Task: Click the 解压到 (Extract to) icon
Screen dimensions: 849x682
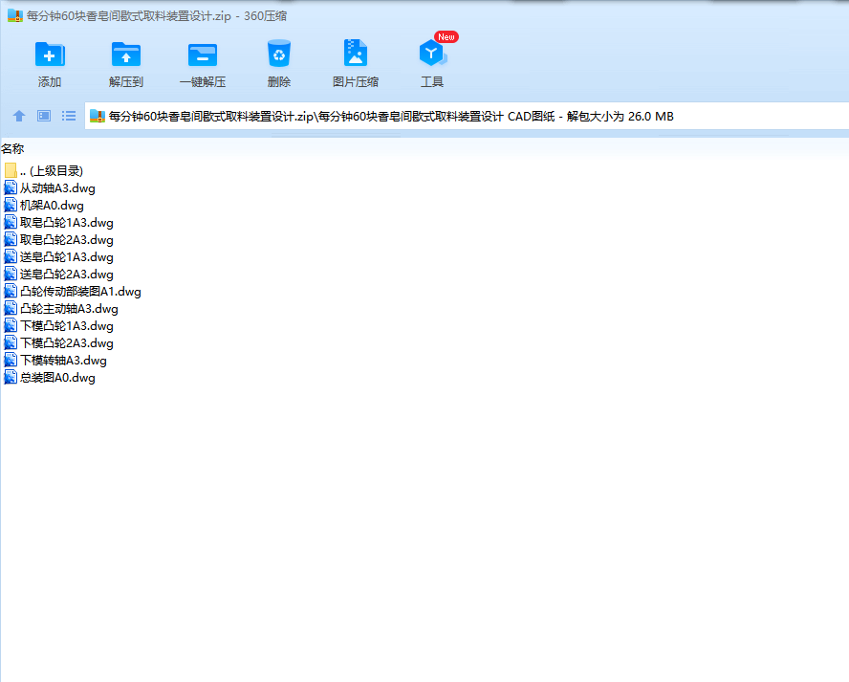Action: click(x=126, y=55)
